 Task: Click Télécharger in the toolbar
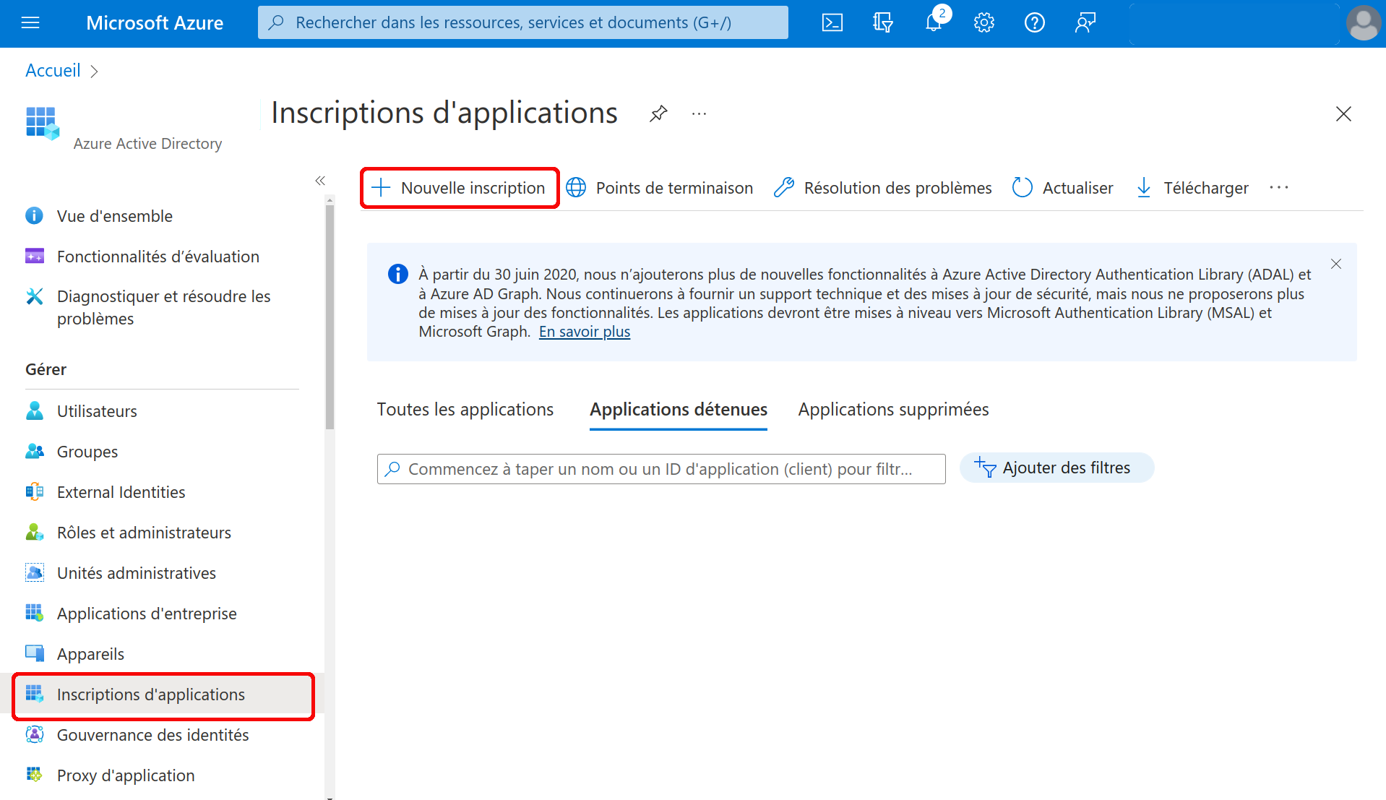point(1192,188)
